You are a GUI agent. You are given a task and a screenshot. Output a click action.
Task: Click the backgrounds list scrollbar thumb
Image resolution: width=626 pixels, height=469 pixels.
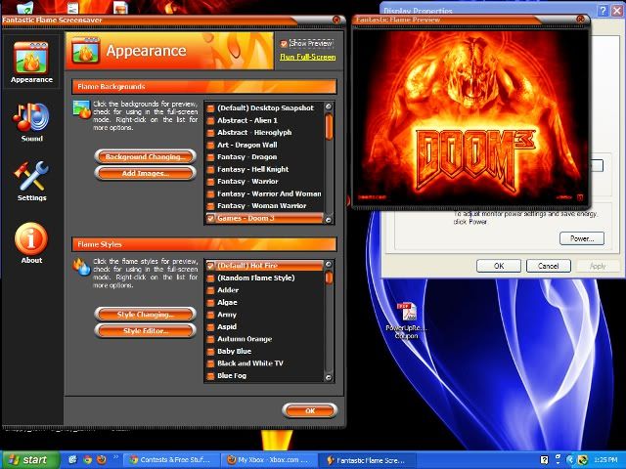[329, 126]
